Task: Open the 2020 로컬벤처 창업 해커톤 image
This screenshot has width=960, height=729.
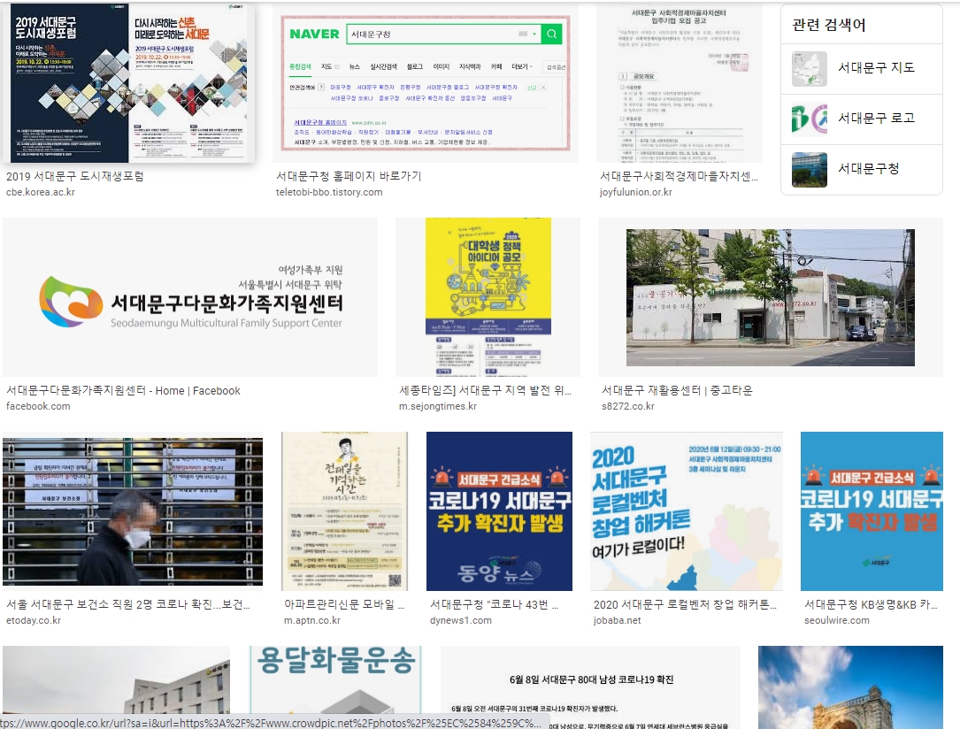Action: click(x=687, y=511)
